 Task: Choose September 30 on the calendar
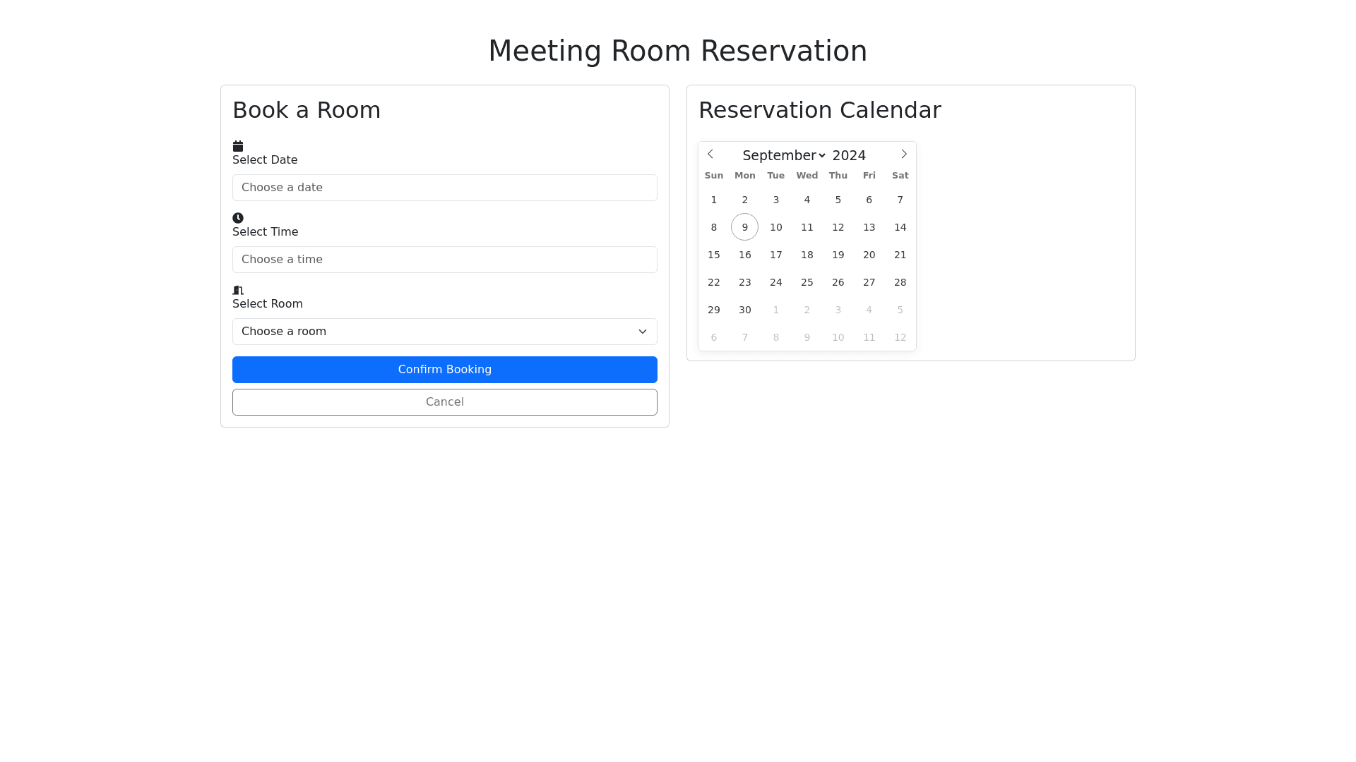click(x=744, y=310)
